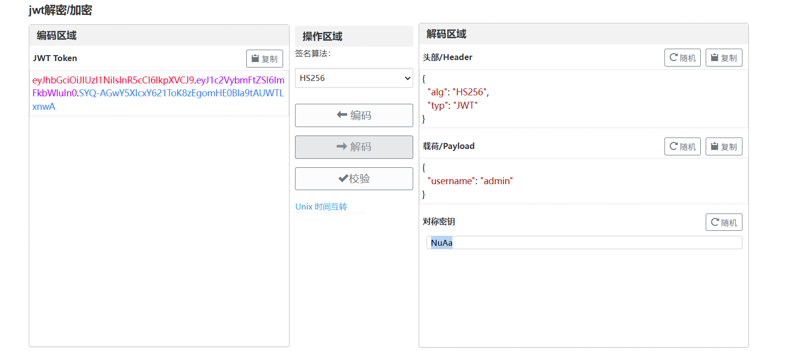The height and width of the screenshot is (351, 810).
Task: Click the refresh icon for the symmetric key
Action: pyautogui.click(x=715, y=222)
